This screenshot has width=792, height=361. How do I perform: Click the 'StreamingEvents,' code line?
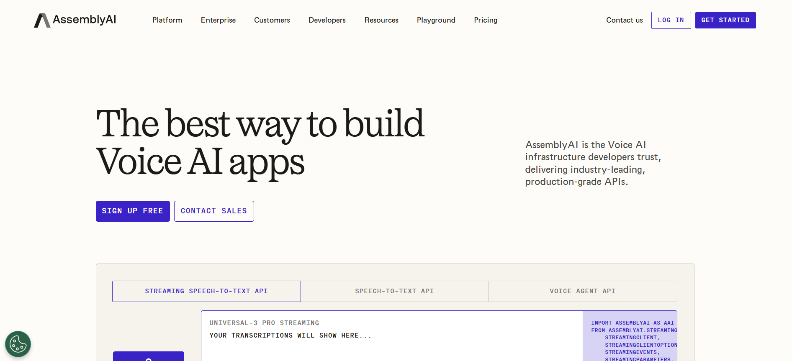[632, 352]
